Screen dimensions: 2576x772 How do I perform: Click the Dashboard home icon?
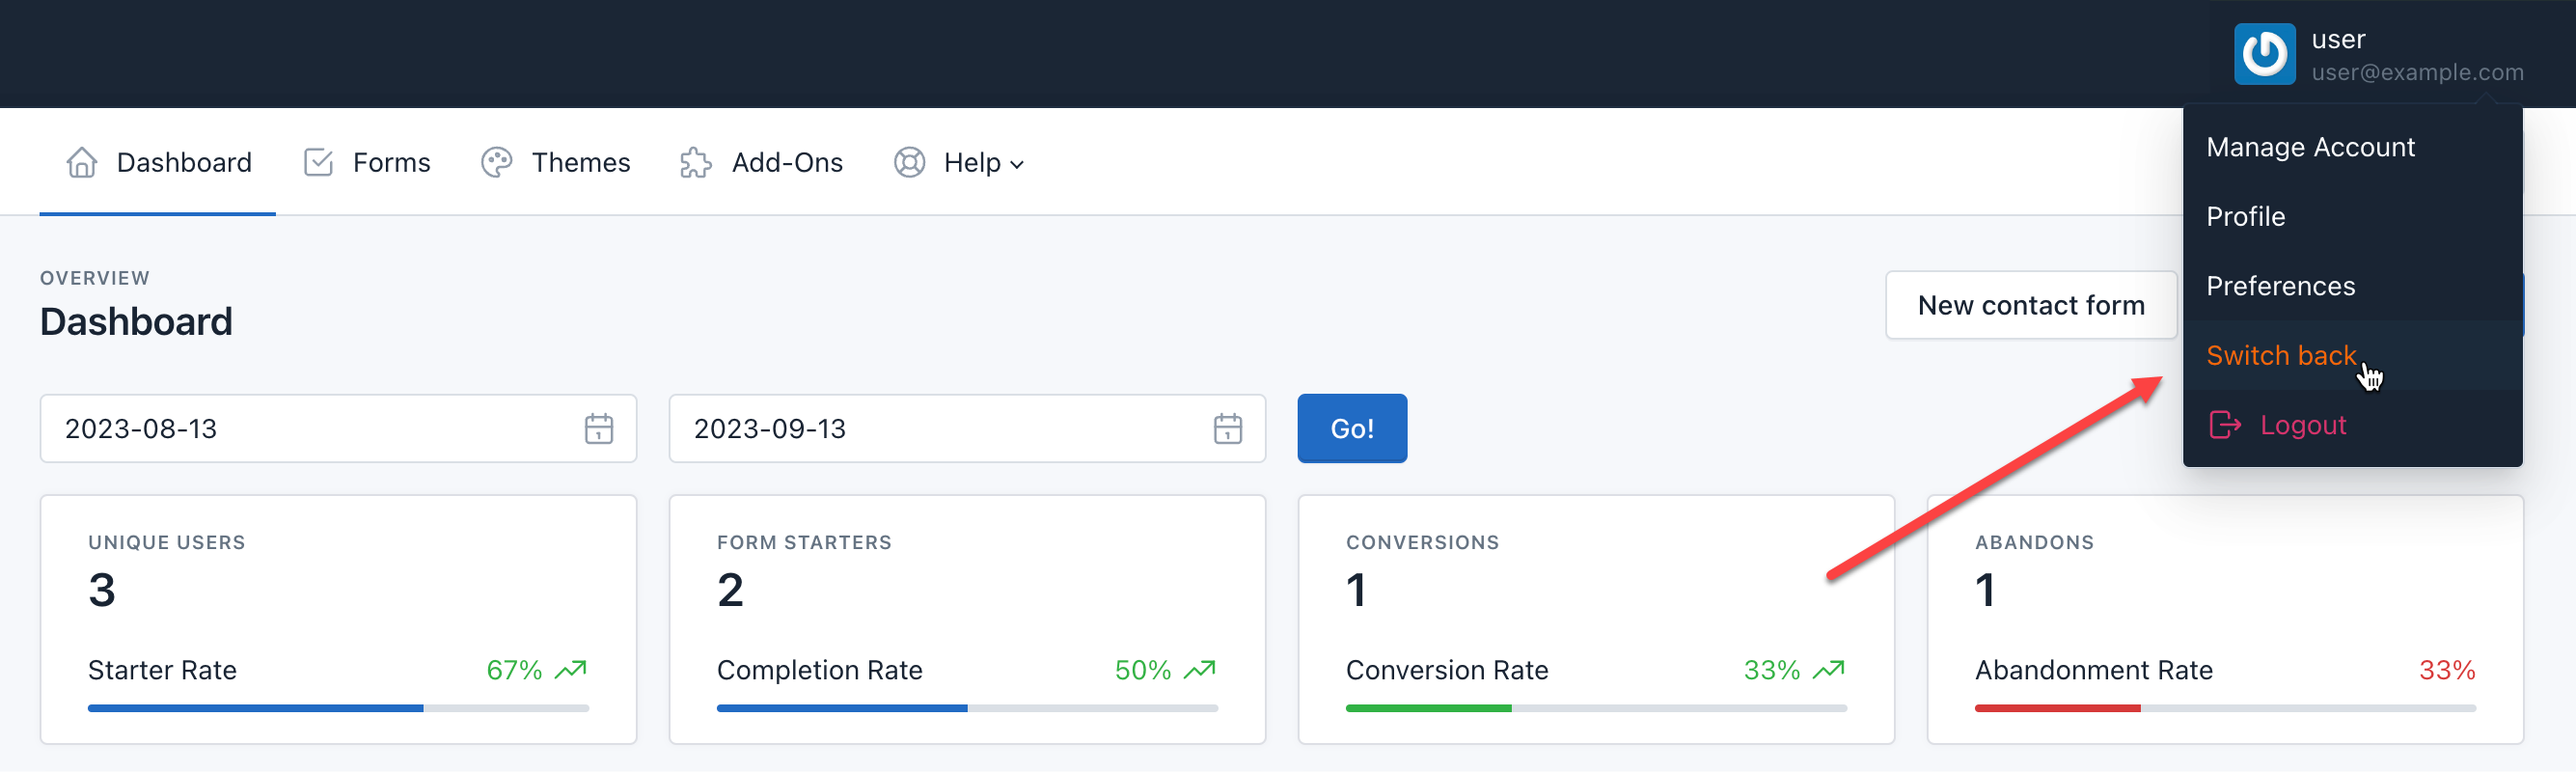82,162
